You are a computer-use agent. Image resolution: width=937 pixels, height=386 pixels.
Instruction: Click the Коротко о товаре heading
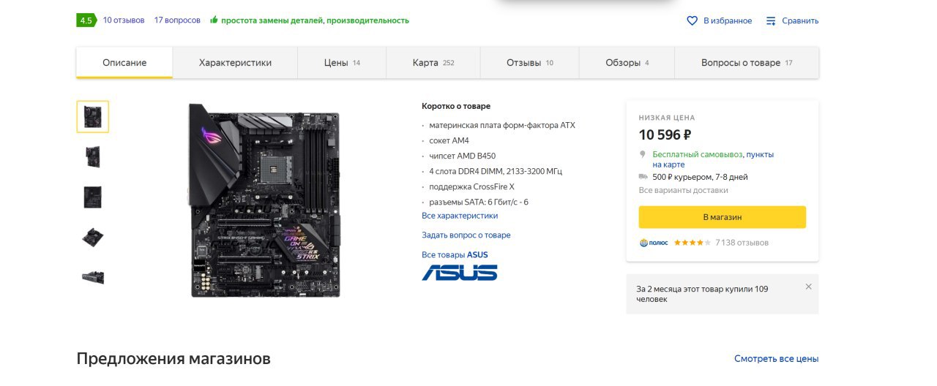pos(456,106)
